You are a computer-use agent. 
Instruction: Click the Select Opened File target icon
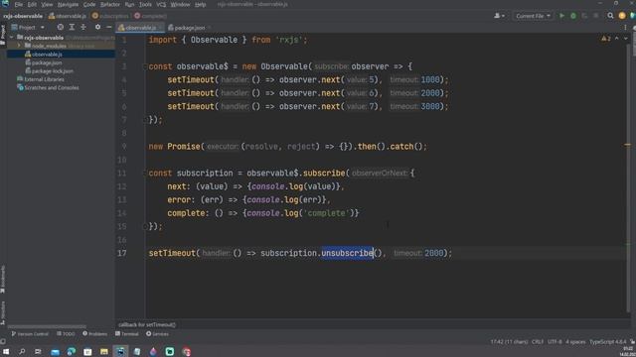pyautogui.click(x=60, y=27)
